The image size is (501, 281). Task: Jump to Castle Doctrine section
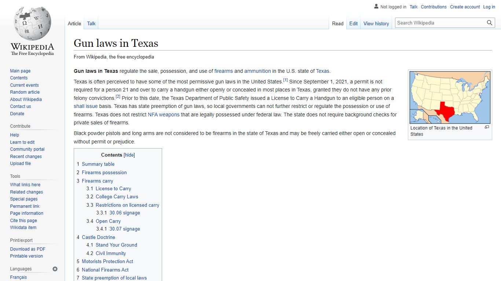click(x=98, y=237)
